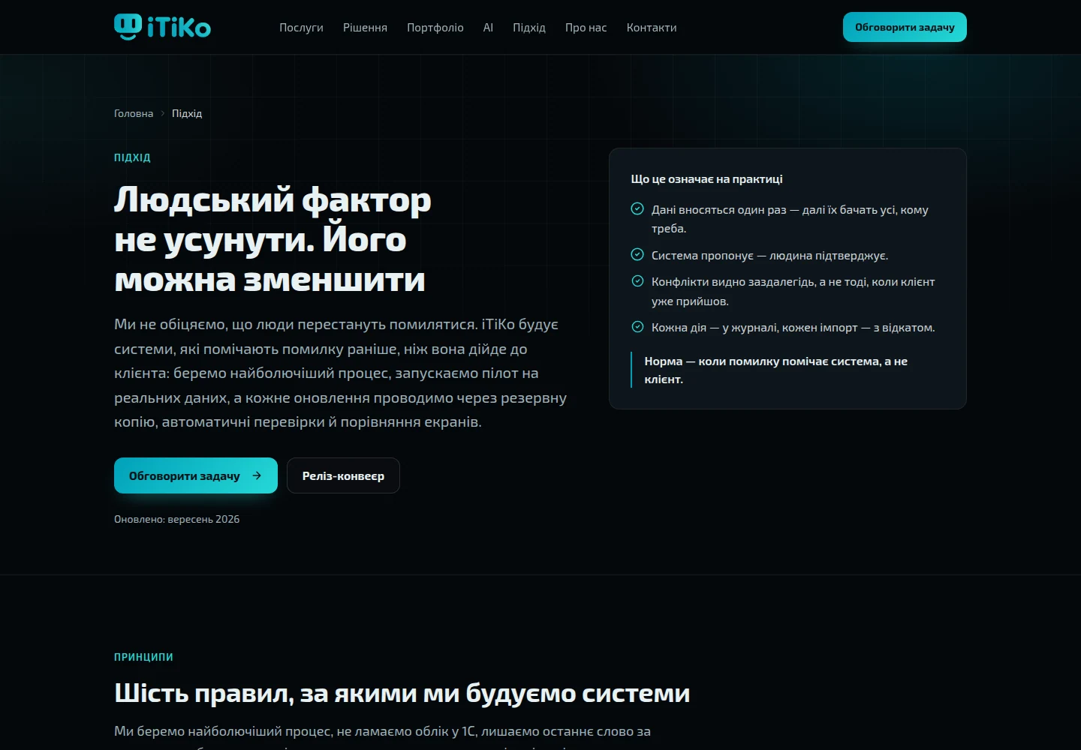
Task: Click the card title "Що це означає на практиці"
Action: coord(706,179)
